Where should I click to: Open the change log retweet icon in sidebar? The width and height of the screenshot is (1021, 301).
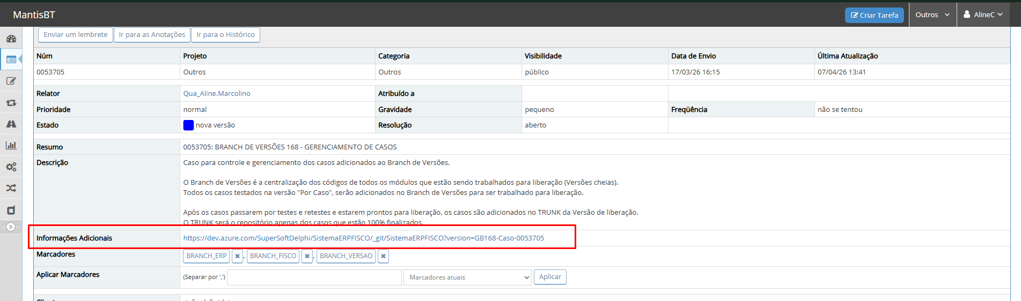[x=11, y=103]
